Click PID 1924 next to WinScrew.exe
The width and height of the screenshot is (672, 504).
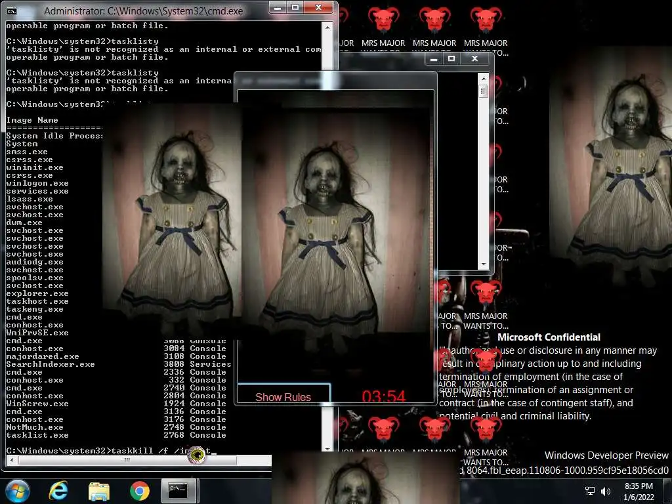(174, 404)
